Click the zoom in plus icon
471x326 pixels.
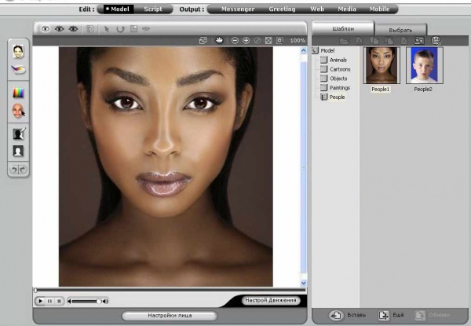click(x=246, y=39)
